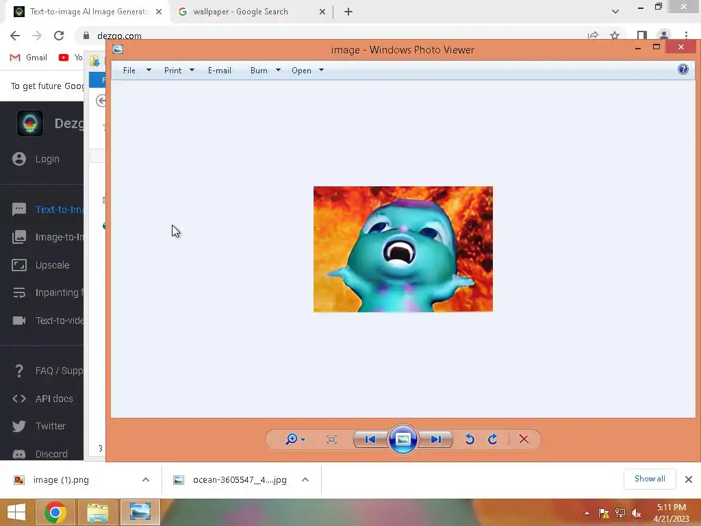Click the Dezgo logo
701x526 pixels.
(x=30, y=123)
